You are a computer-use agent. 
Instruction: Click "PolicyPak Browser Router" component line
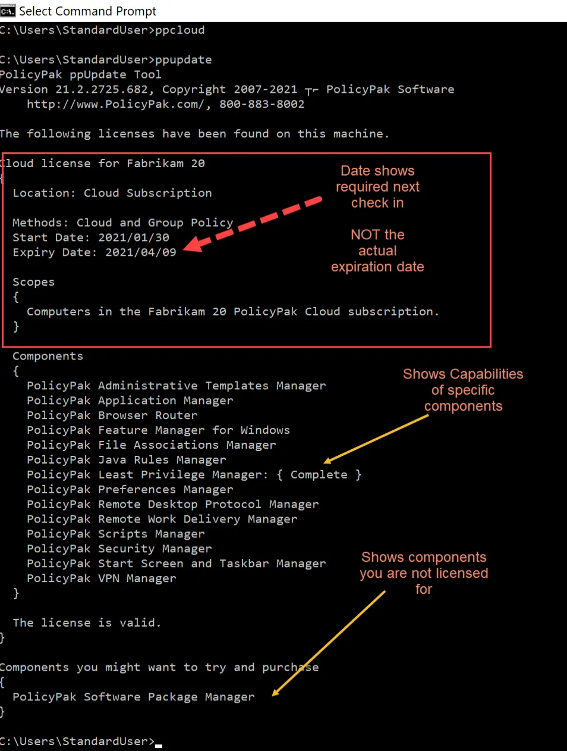[112, 415]
